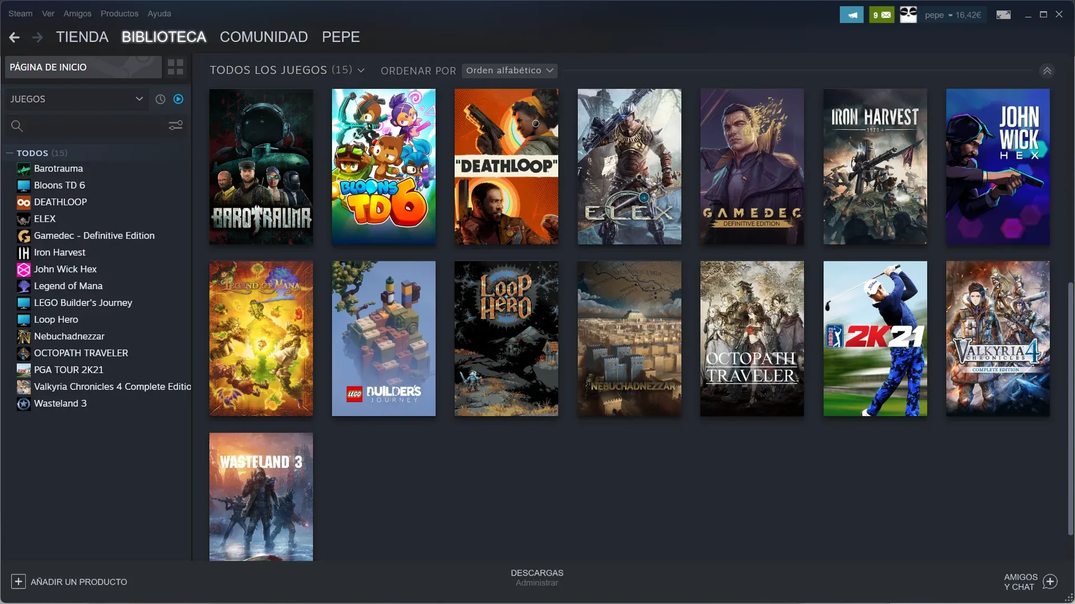The width and height of the screenshot is (1075, 604).
Task: Open the Productos menu
Action: [x=119, y=13]
